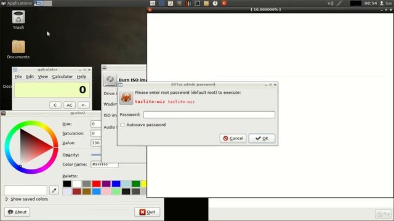Click the brown task icon in the top panel

pyautogui.click(x=179, y=3)
